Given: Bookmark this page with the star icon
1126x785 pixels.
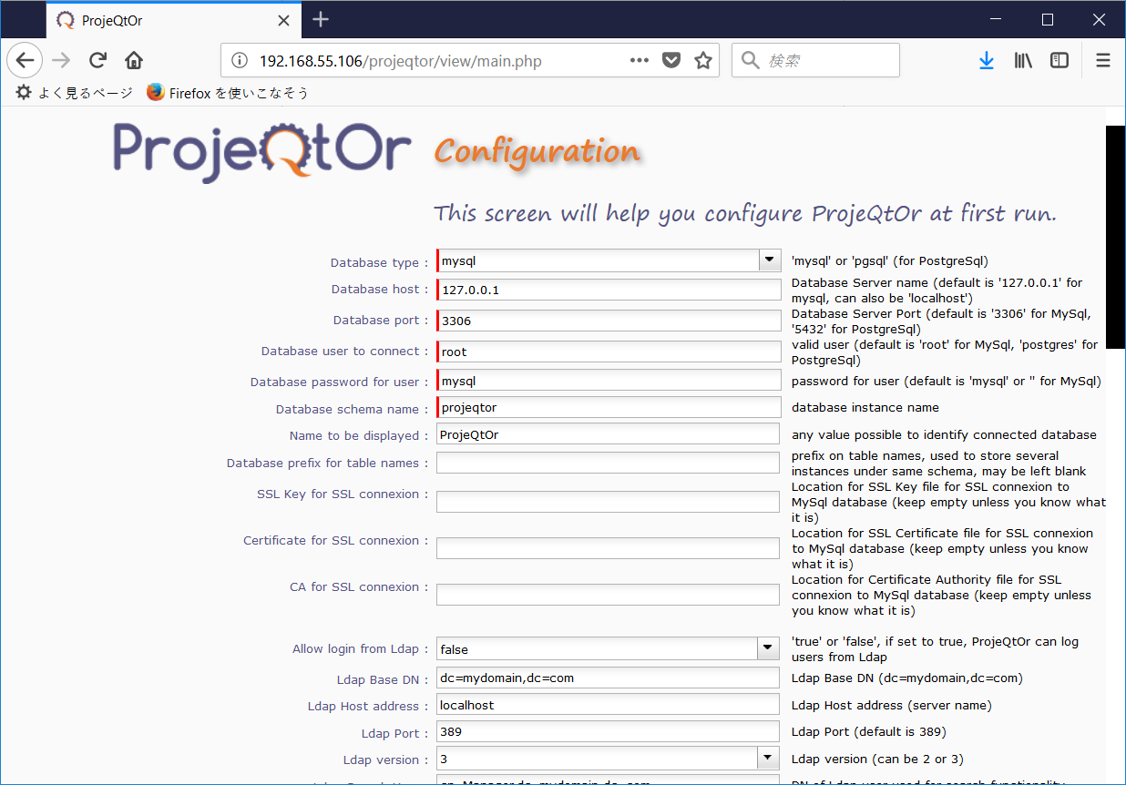Looking at the screenshot, I should coord(702,61).
